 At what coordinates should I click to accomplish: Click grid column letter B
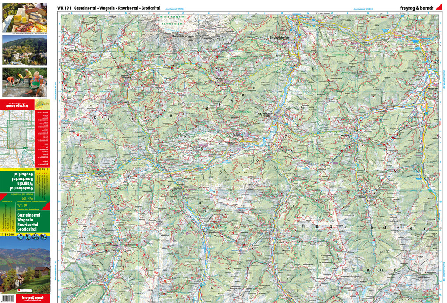tap(90, 13)
